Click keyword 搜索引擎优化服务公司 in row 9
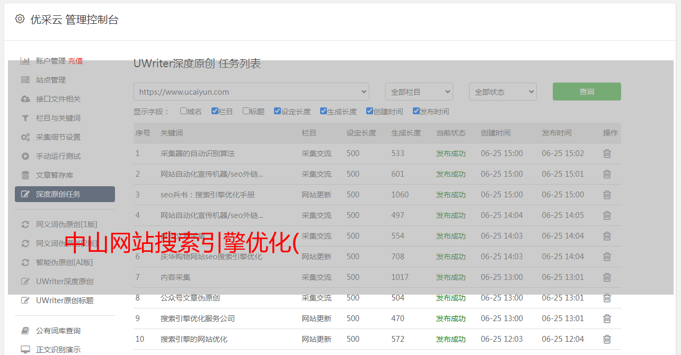 pyautogui.click(x=198, y=318)
